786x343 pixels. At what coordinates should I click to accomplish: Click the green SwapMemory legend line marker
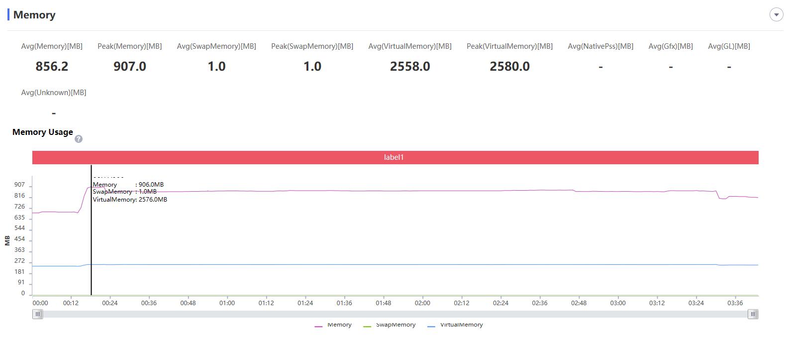click(x=367, y=326)
